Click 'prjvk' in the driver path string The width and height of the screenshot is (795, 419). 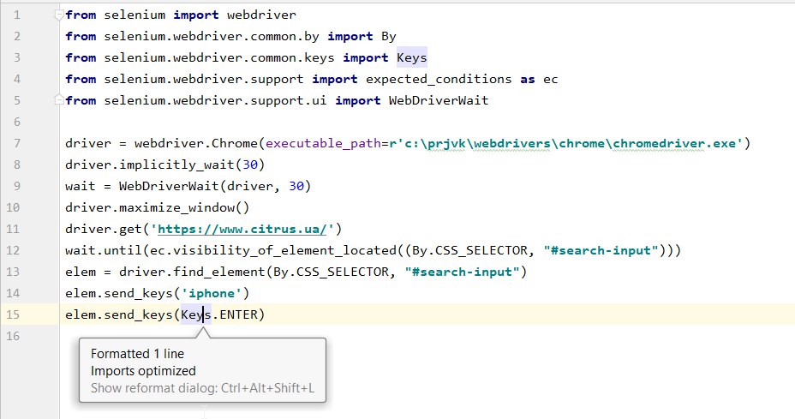tap(446, 144)
